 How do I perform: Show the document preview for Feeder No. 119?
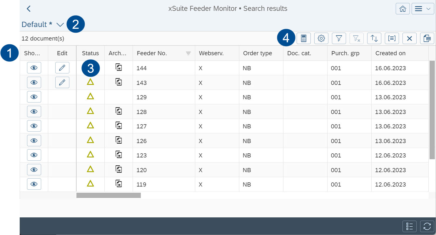[x=34, y=184]
